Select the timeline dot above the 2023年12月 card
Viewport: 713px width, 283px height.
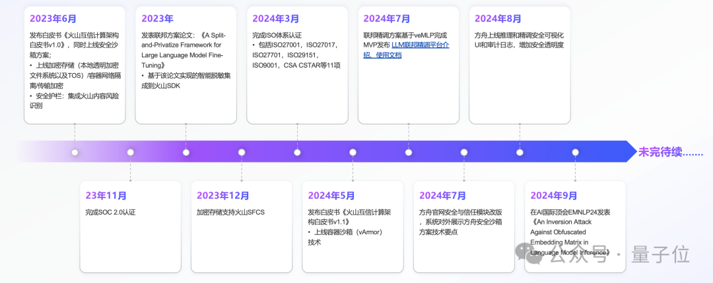(242, 153)
